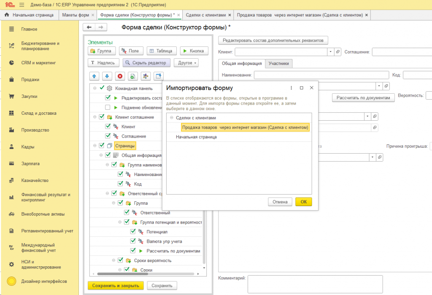Delete element using red cross icon
Viewport: 432px width, 295px height.
[x=120, y=76]
